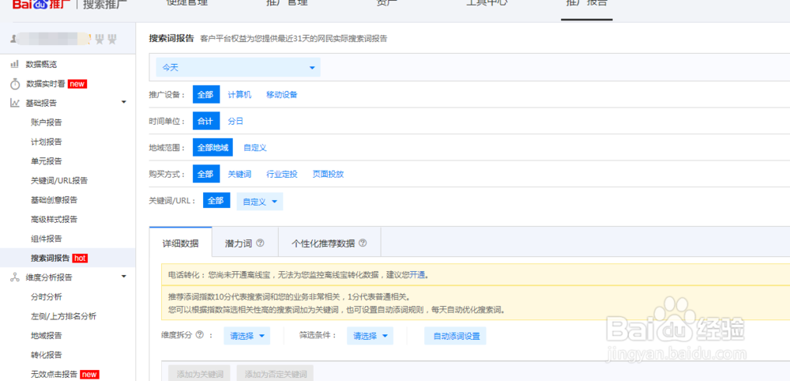
Task: Open 无效点击报告 in sidebar
Action: [54, 375]
